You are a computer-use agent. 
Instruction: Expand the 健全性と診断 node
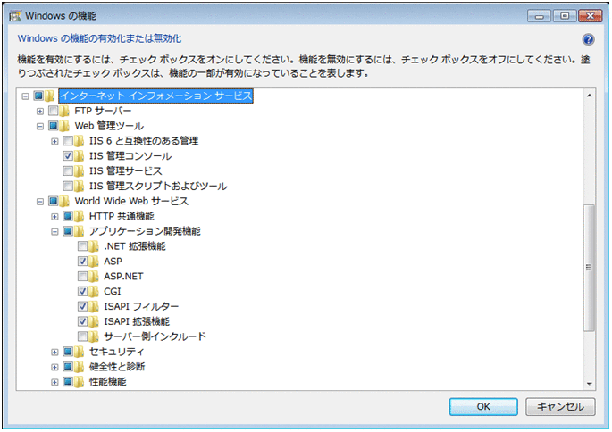point(54,367)
